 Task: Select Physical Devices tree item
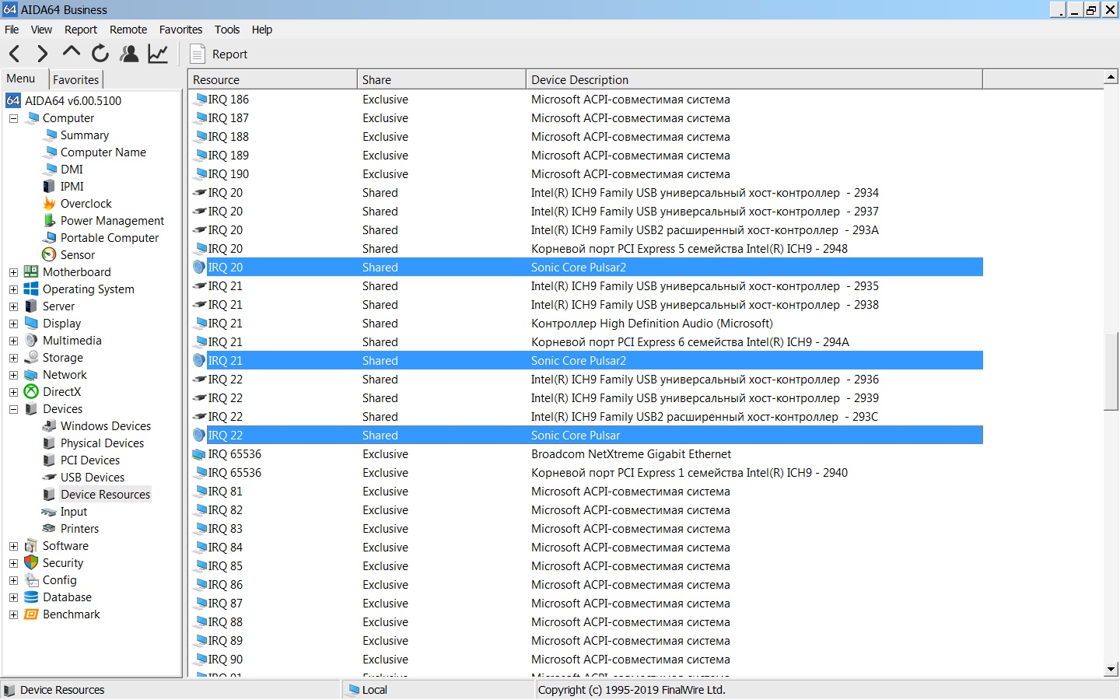(x=103, y=443)
